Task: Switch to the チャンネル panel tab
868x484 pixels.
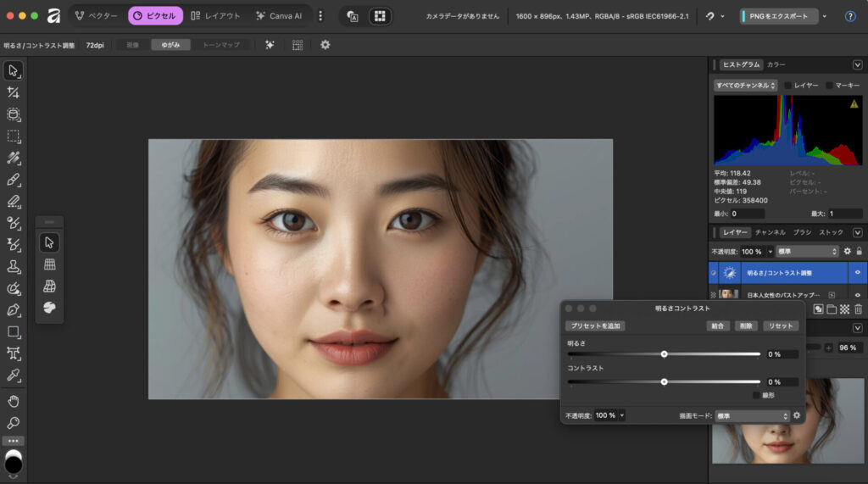Action: pyautogui.click(x=771, y=232)
